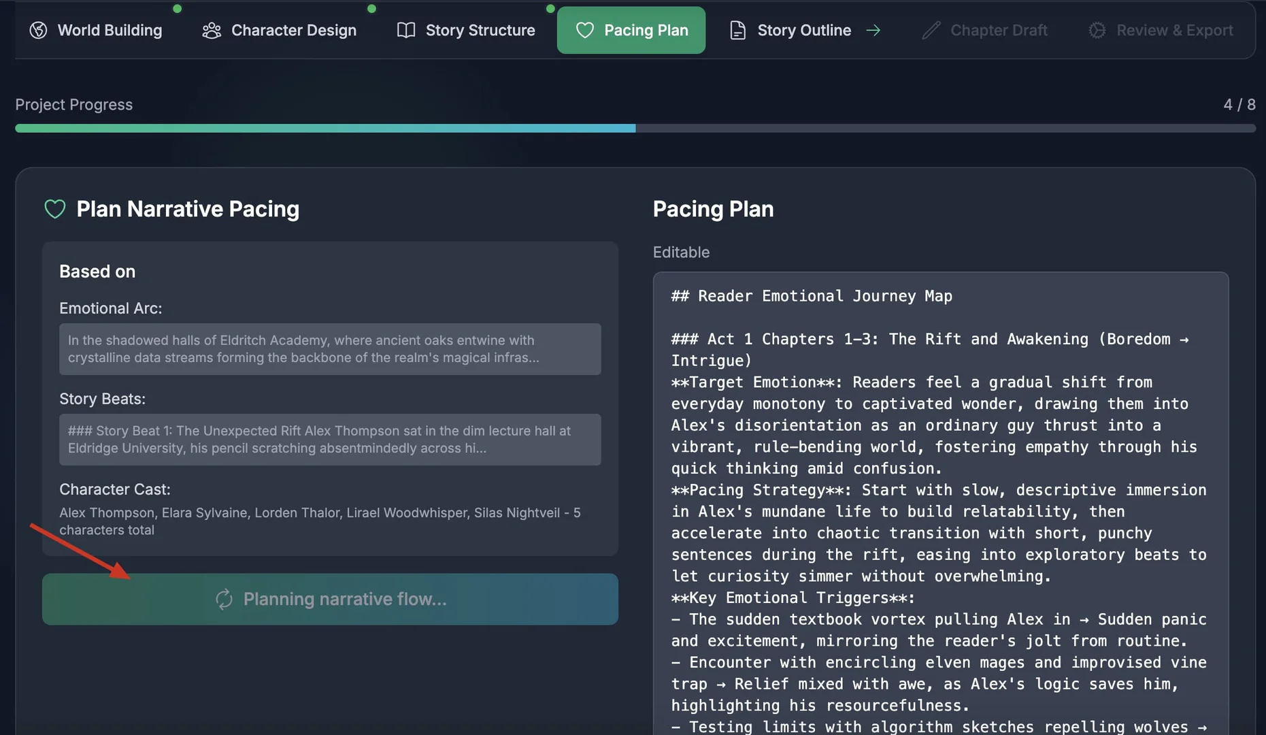Switch to the Pacing Plan tab
Viewport: 1266px width, 735px height.
pyautogui.click(x=631, y=30)
